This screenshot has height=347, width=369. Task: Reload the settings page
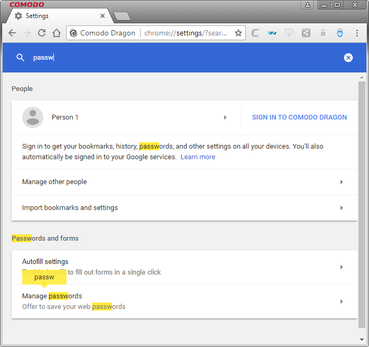42,33
